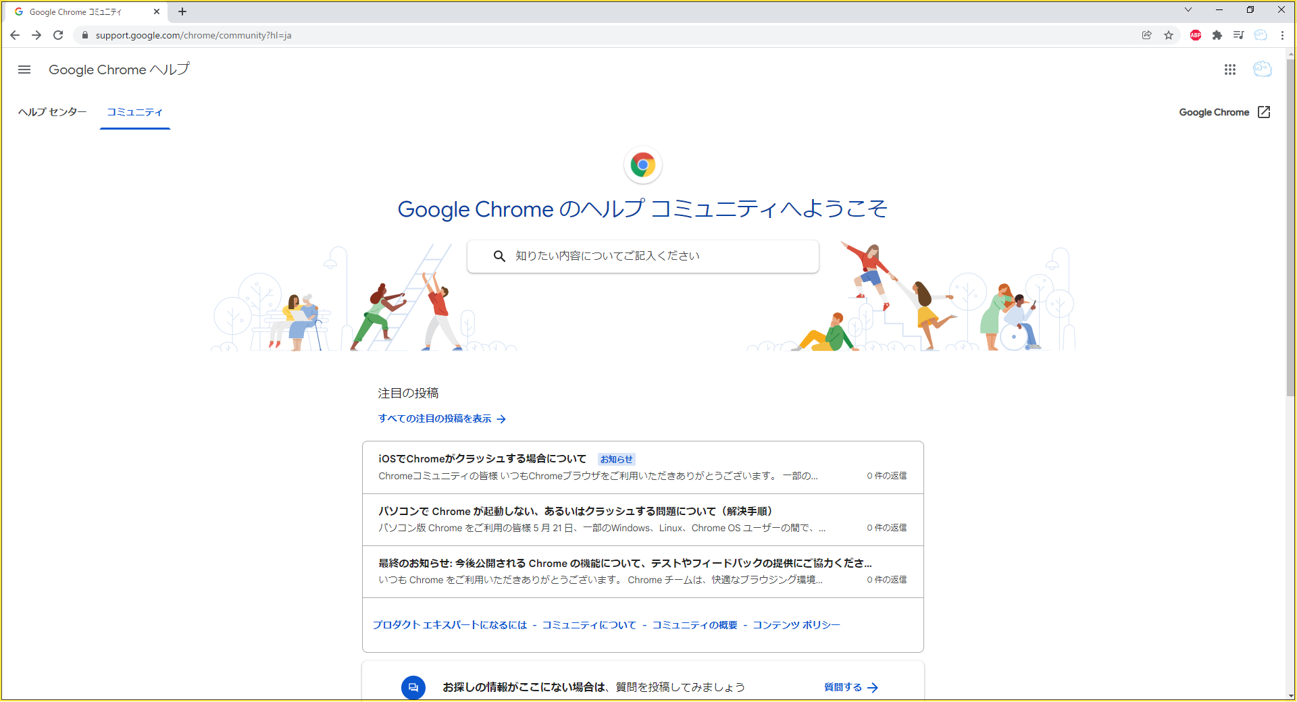This screenshot has width=1297, height=702.
Task: Open プロダクト エキスパートになるには link
Action: (450, 625)
